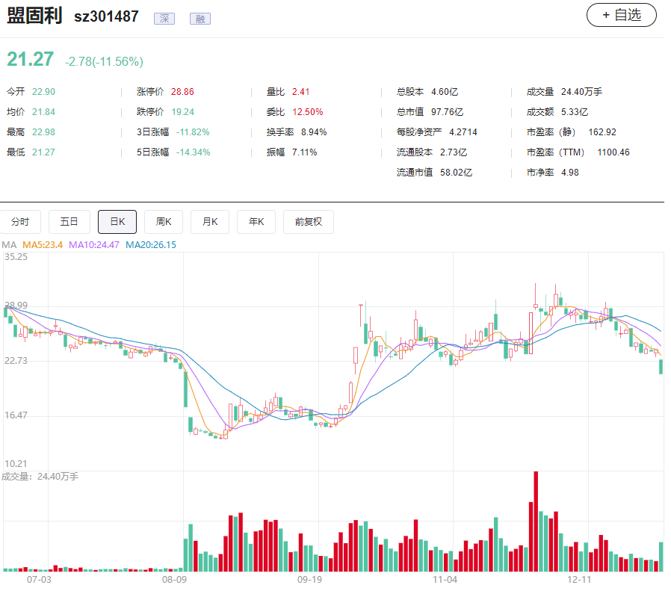The width and height of the screenshot is (671, 591).
Task: Click the tallest red volume bar
Action: tap(536, 522)
